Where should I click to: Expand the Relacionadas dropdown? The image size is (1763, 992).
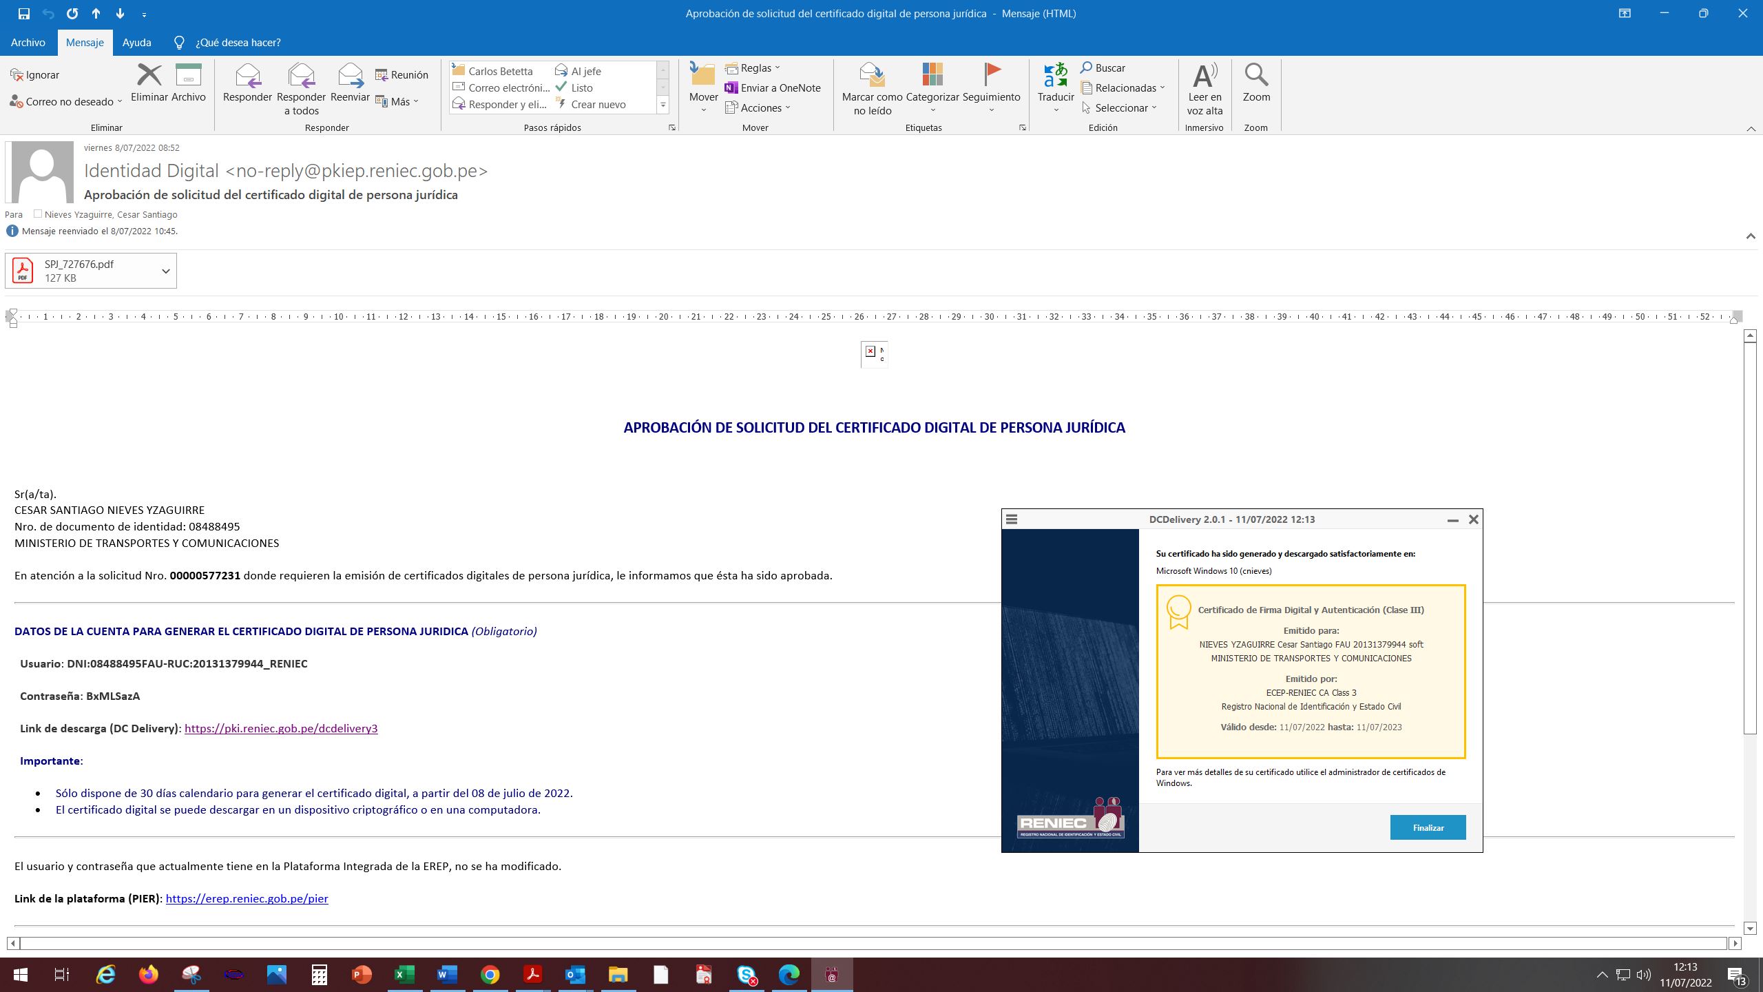(x=1162, y=87)
